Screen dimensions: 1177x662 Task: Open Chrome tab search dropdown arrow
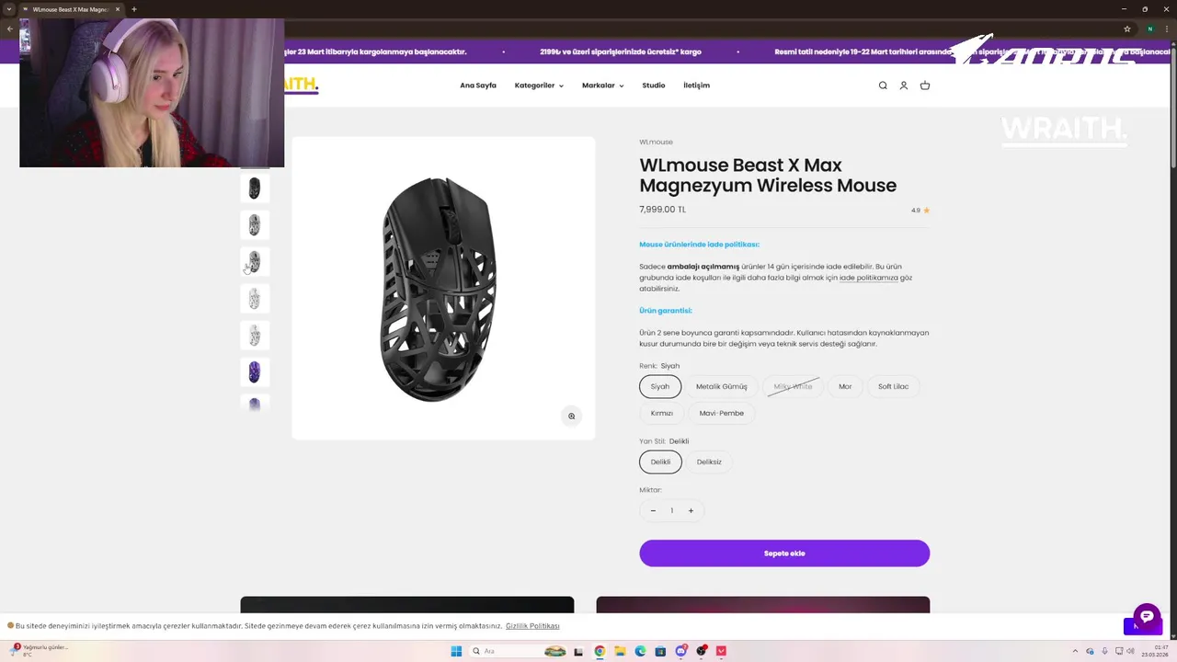9,9
